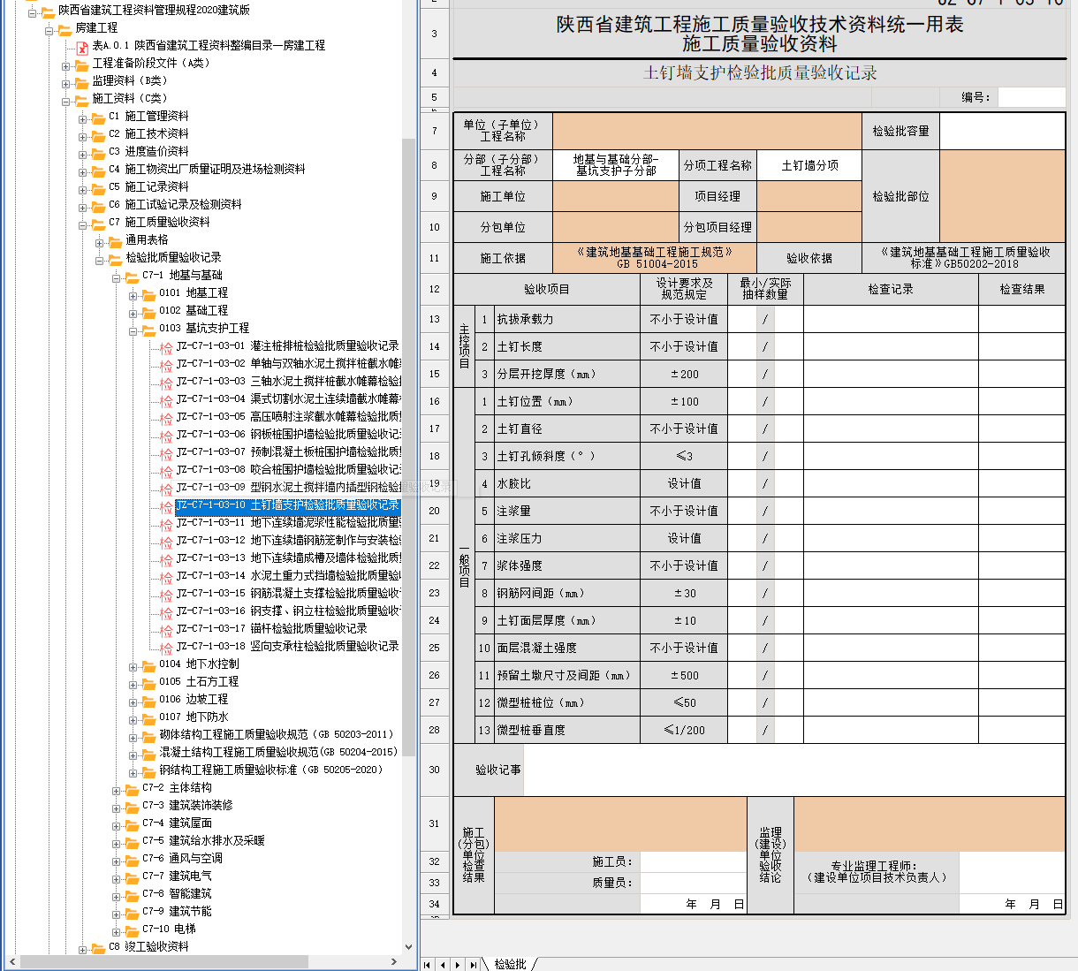Click the 表A.0.1 document file icon
The width and height of the screenshot is (1078, 971).
[x=82, y=46]
